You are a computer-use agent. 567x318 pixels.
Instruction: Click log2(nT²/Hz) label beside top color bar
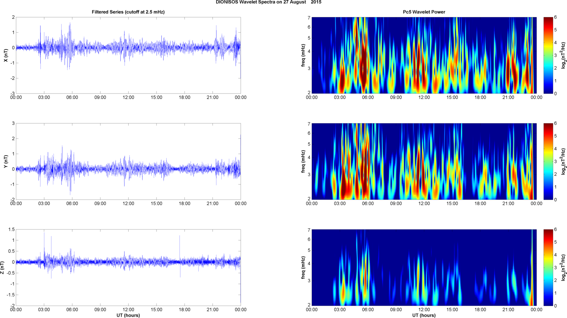click(x=564, y=55)
